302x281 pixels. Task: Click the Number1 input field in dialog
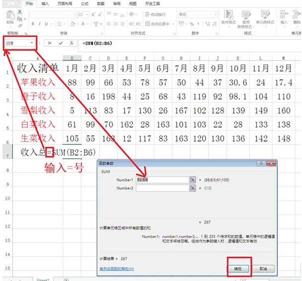[162, 180]
